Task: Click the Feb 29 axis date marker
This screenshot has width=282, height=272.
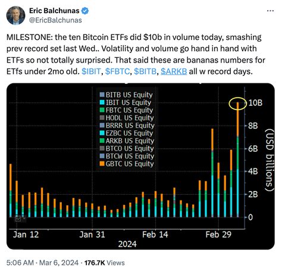Action: point(218,235)
